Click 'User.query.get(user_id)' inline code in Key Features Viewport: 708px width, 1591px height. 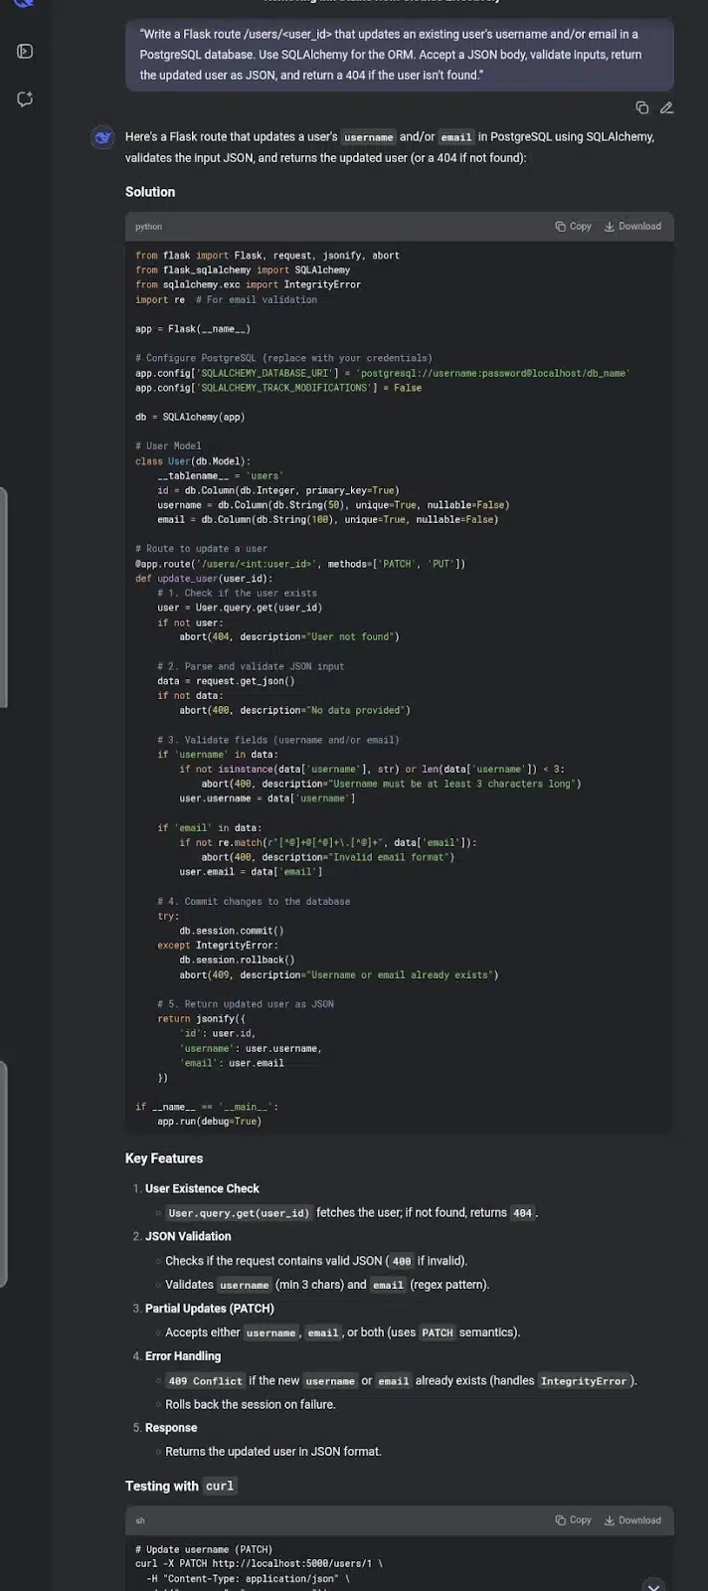[x=239, y=1213]
